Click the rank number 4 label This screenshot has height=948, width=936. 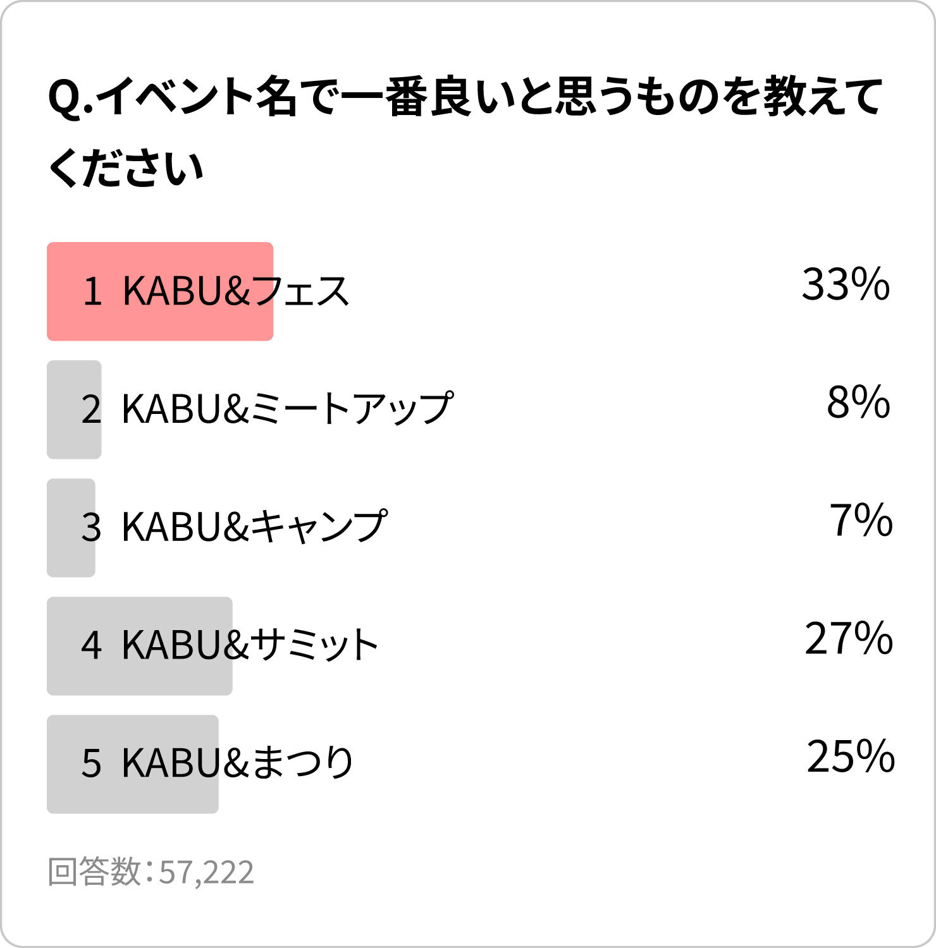coord(91,646)
